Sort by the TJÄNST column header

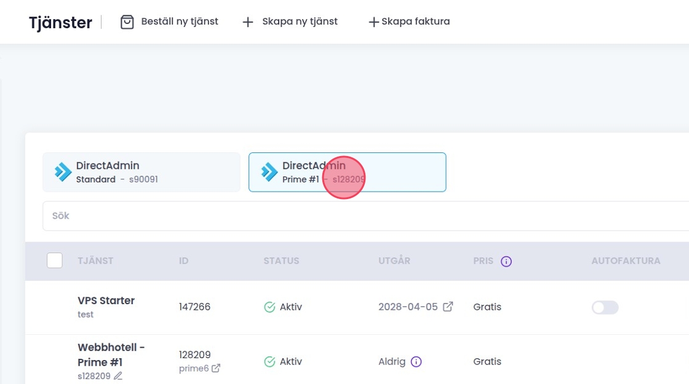point(95,261)
